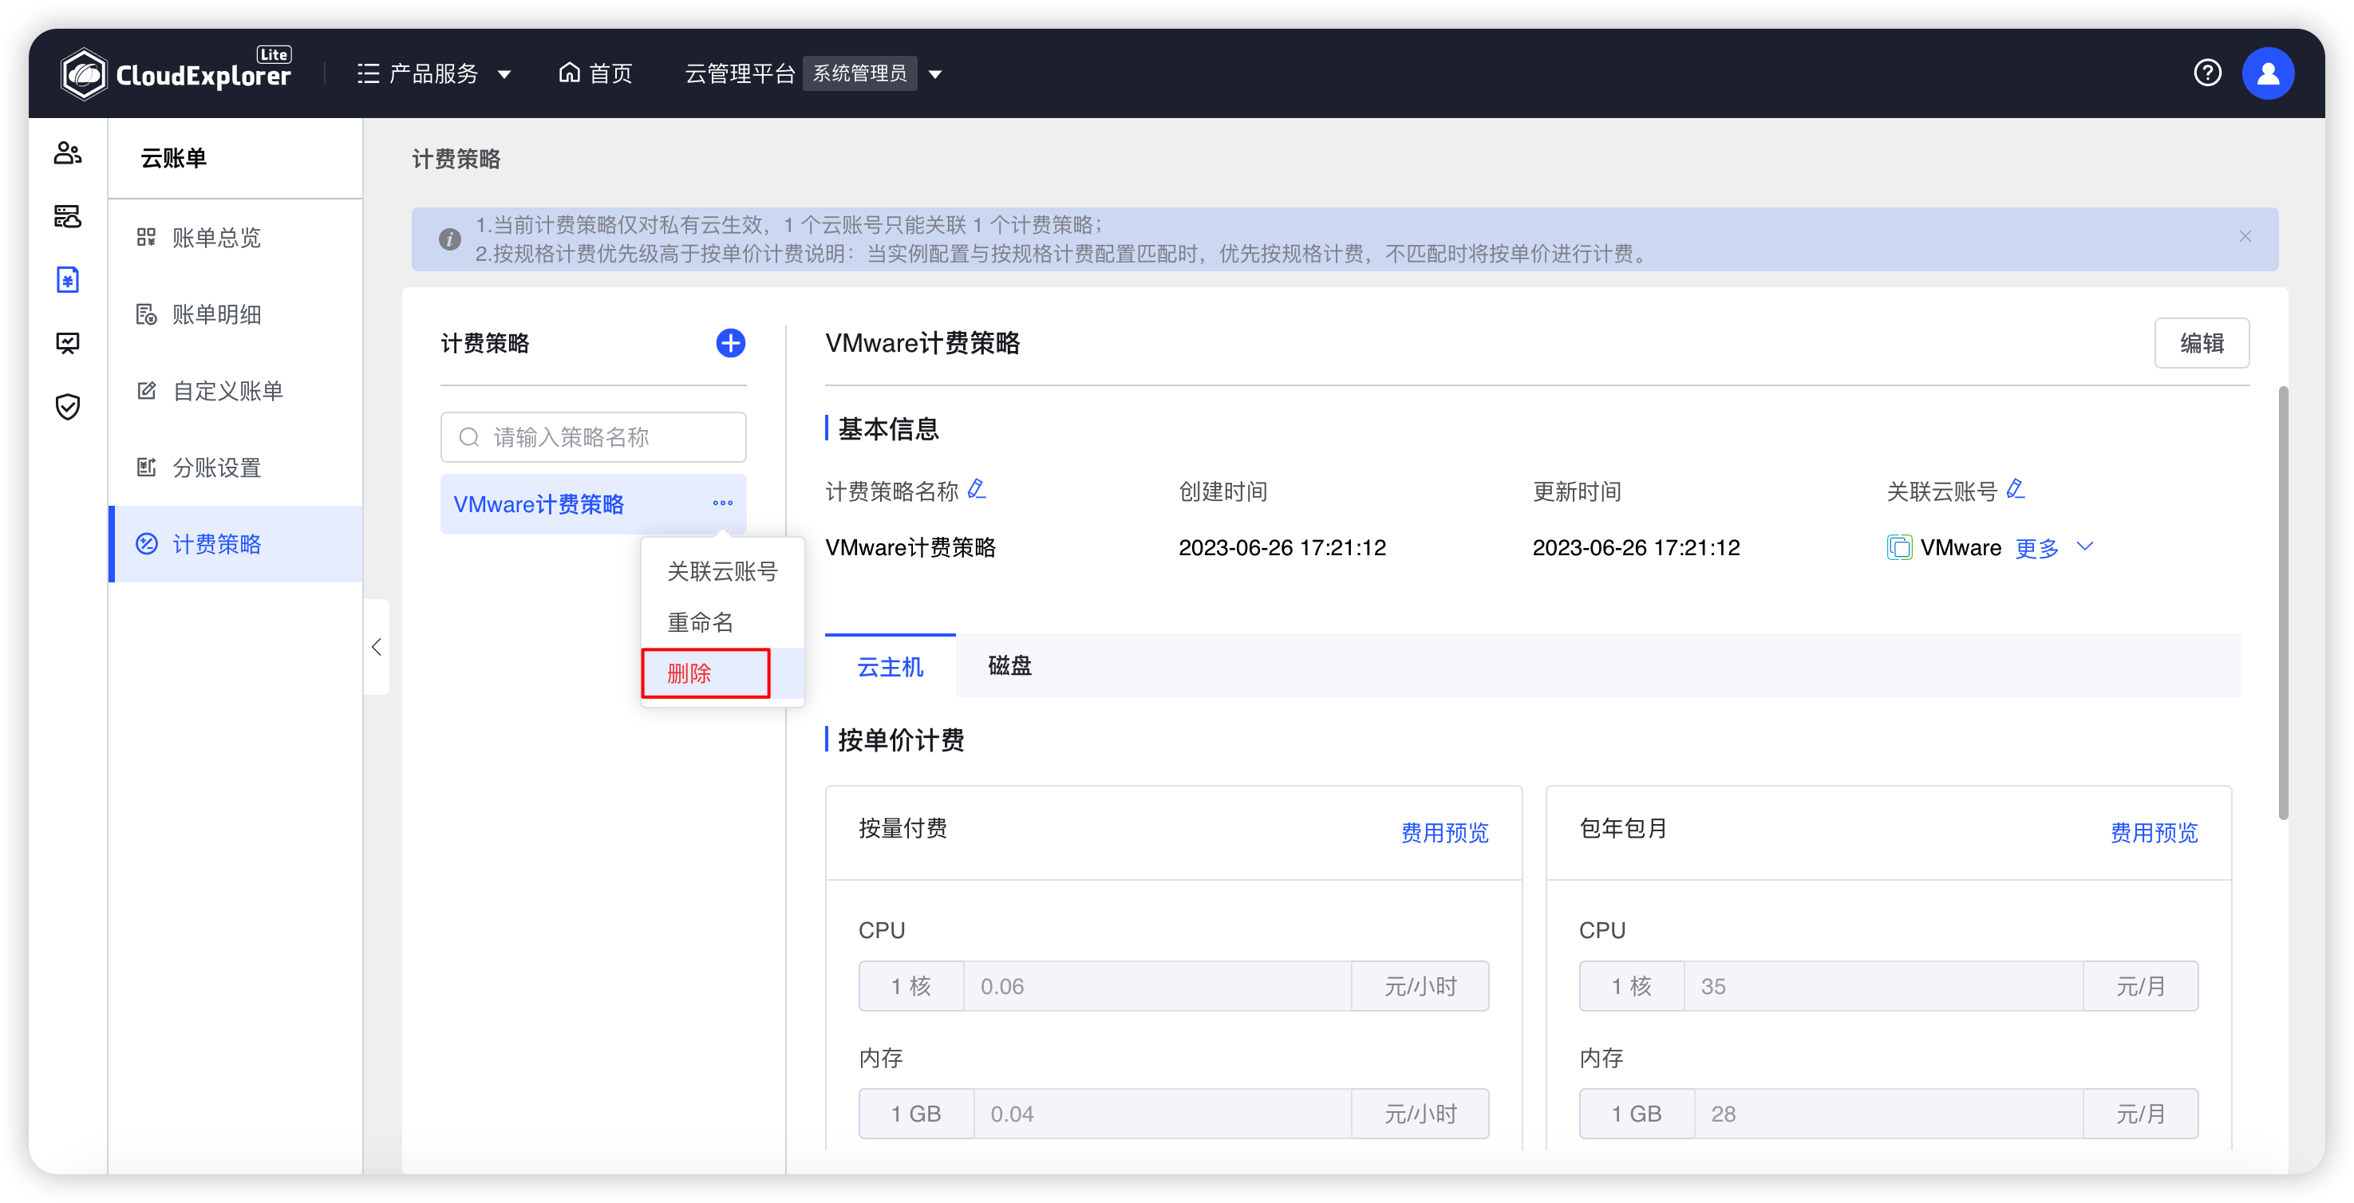2354x1203 pixels.
Task: Open security compliance shield sidebar icon
Action: tap(68, 407)
